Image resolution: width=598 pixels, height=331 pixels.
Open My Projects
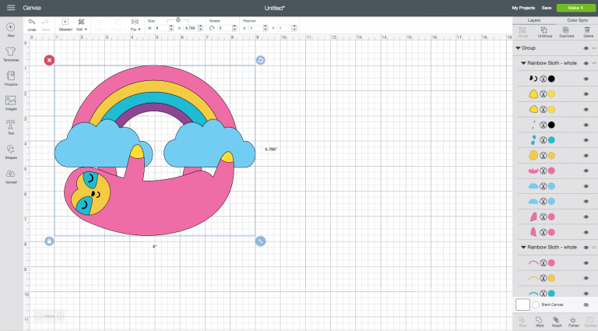coord(523,8)
